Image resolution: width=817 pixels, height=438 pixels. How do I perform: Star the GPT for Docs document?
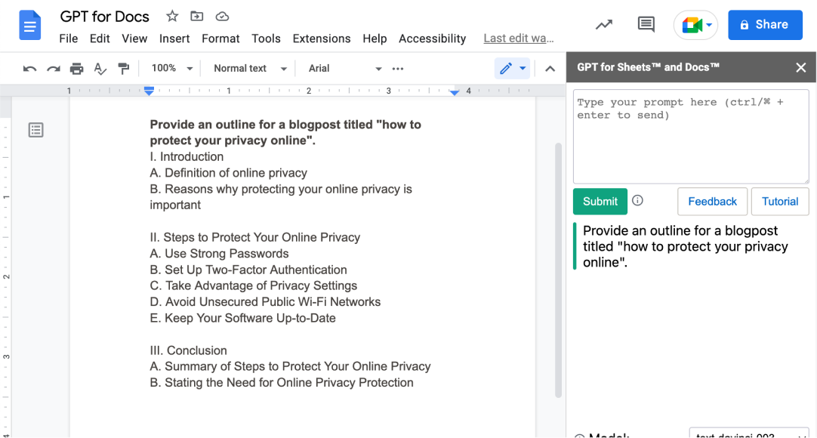[172, 17]
